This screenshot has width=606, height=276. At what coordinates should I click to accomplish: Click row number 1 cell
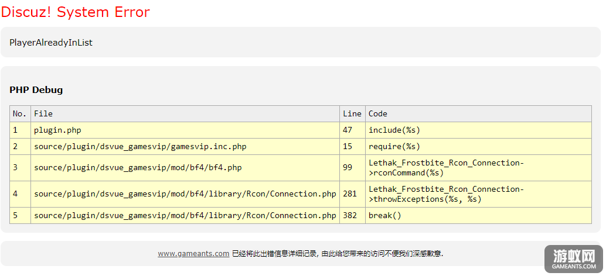click(20, 130)
